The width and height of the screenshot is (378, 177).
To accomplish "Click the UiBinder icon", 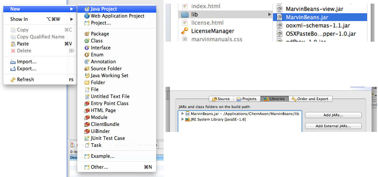I will tap(87, 131).
